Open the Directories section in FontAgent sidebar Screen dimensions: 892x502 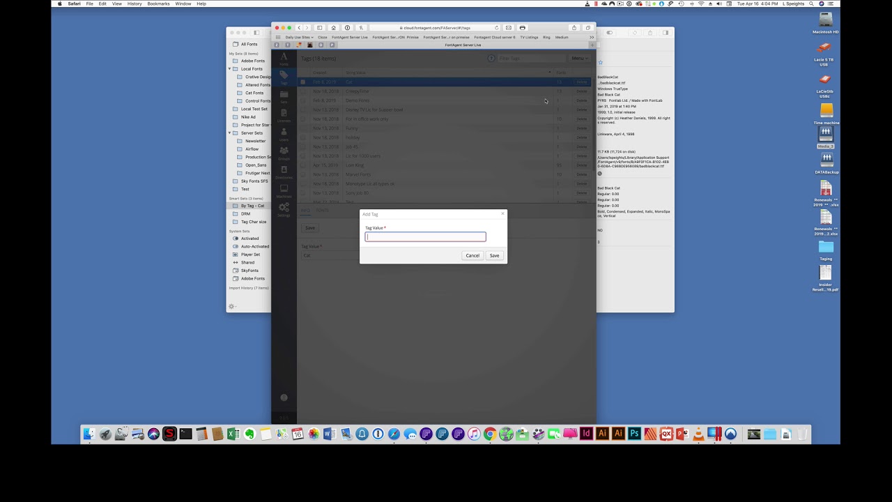tap(284, 172)
